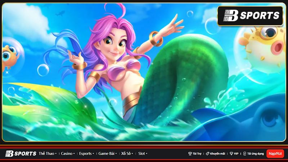Click the mermaid promotional banner image
Image resolution: width=288 pixels, height=162 pixels.
tap(144, 72)
